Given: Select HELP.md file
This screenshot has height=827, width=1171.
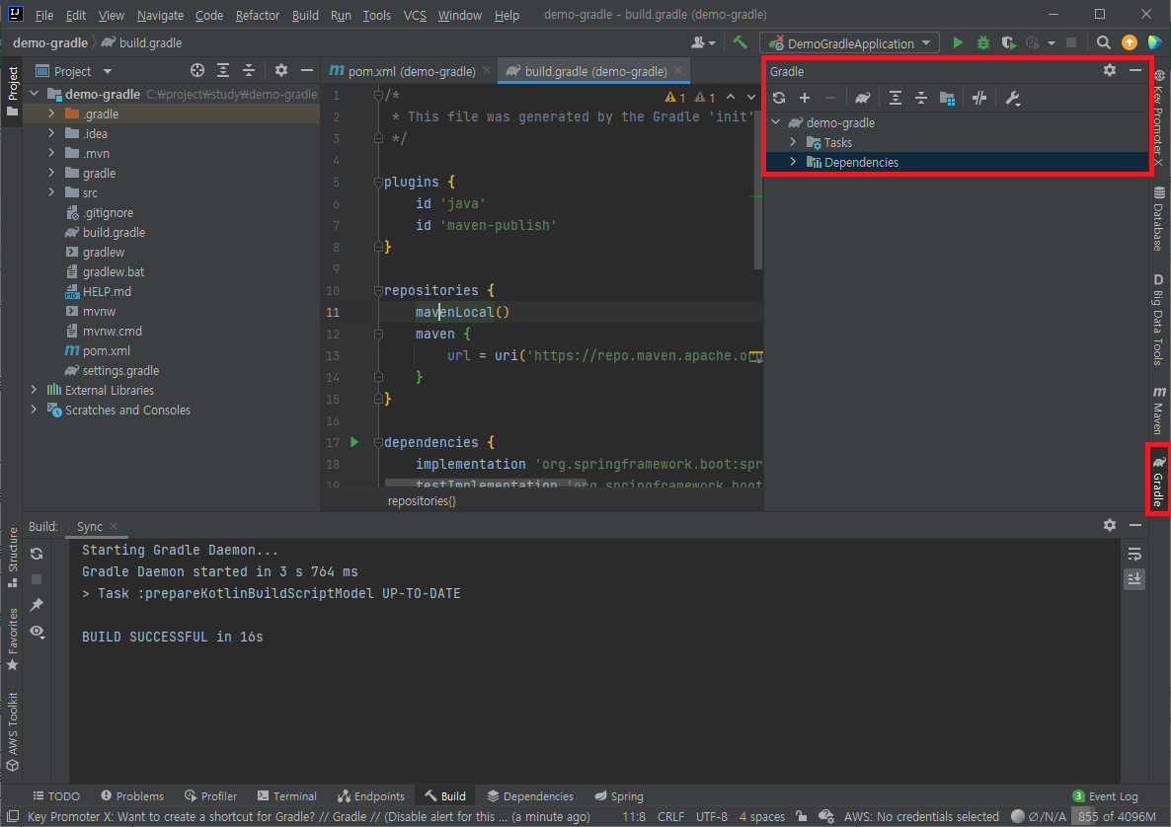Looking at the screenshot, I should tap(107, 291).
